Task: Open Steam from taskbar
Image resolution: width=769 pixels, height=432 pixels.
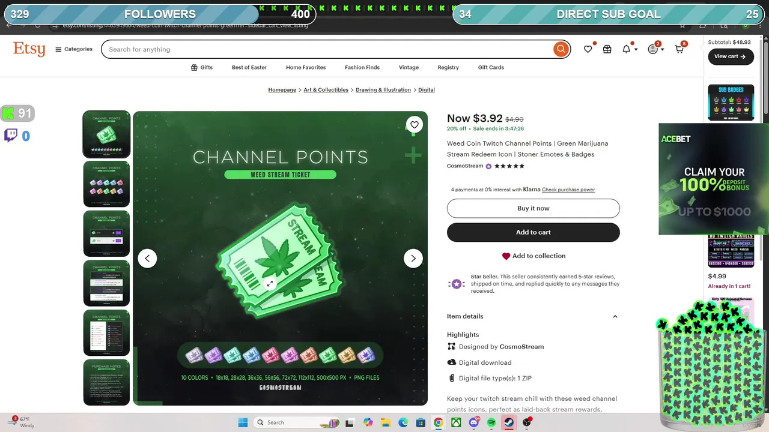Action: point(509,422)
